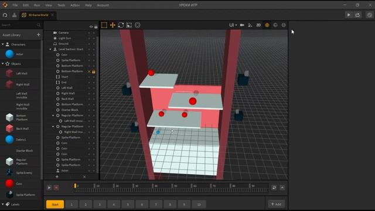
Task: Activate the move tool
Action: [x=112, y=25]
